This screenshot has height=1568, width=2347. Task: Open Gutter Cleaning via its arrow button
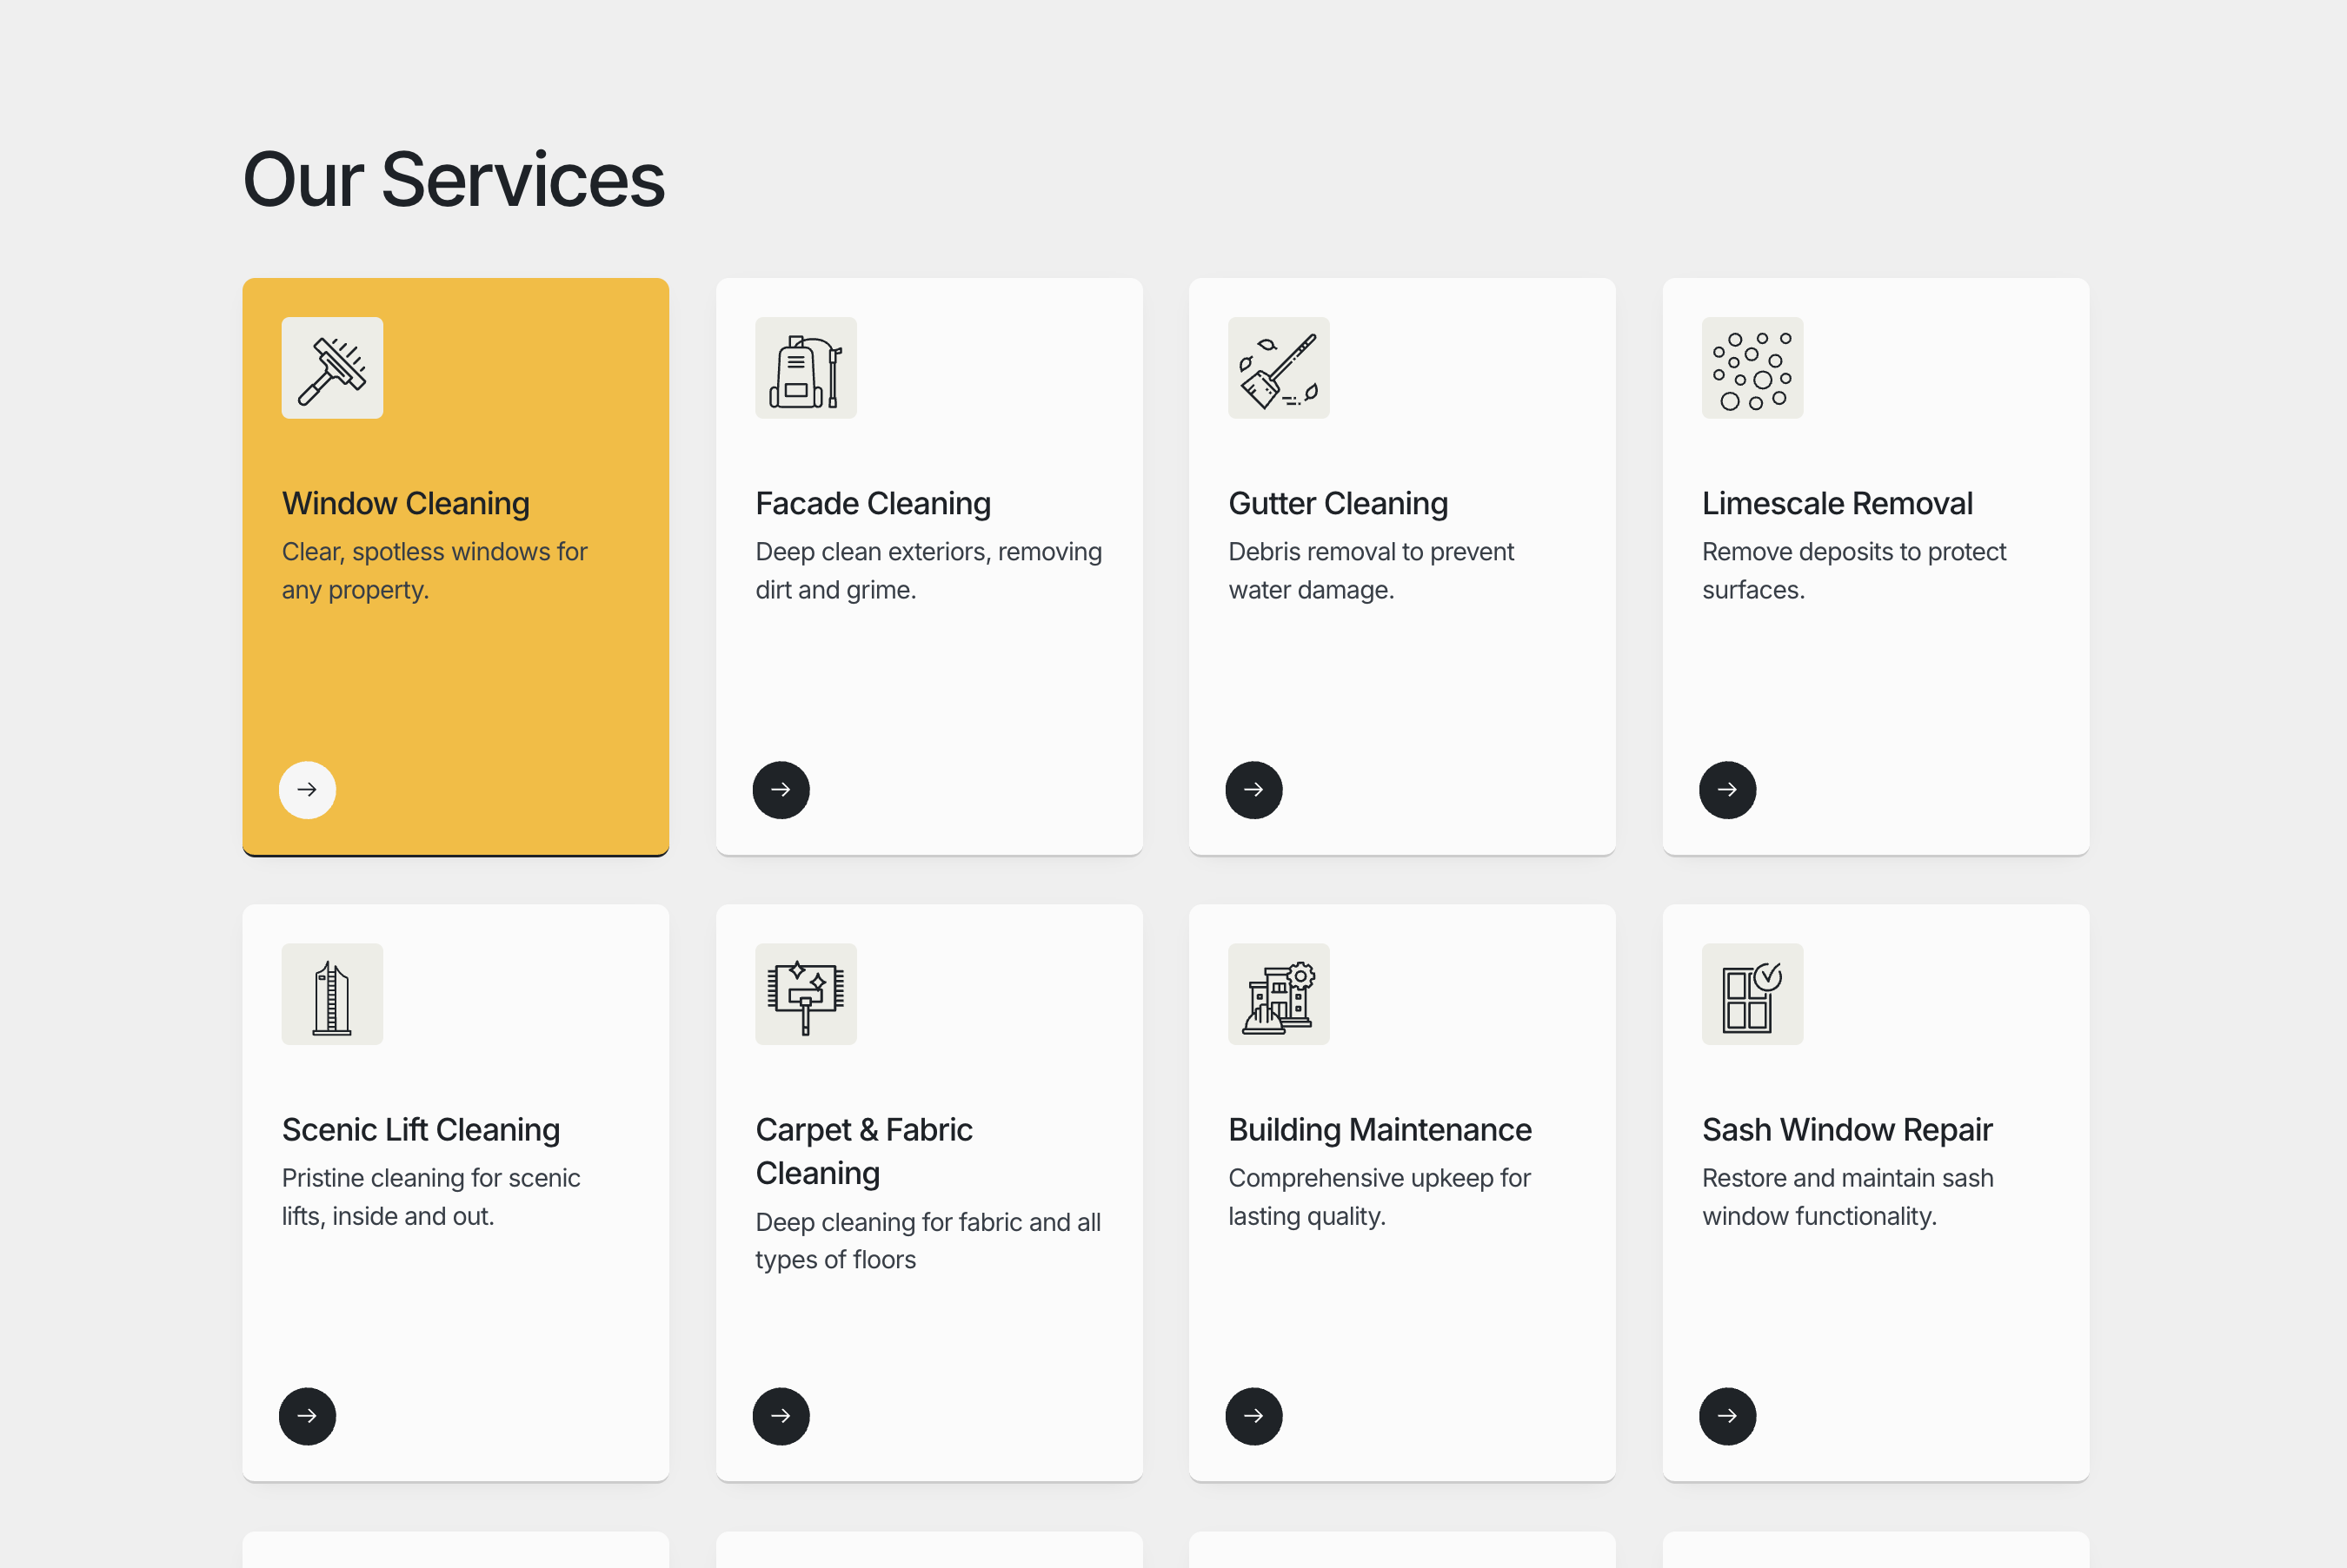pos(1253,790)
